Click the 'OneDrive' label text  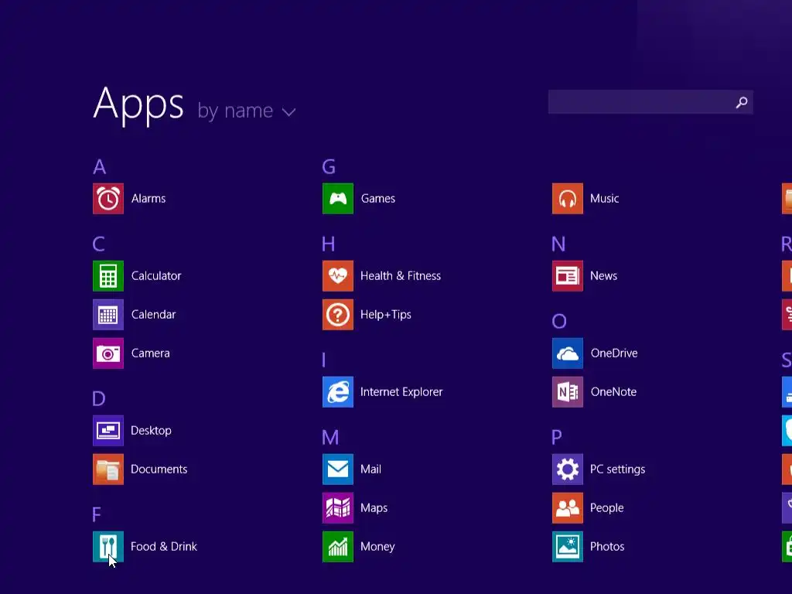(614, 353)
